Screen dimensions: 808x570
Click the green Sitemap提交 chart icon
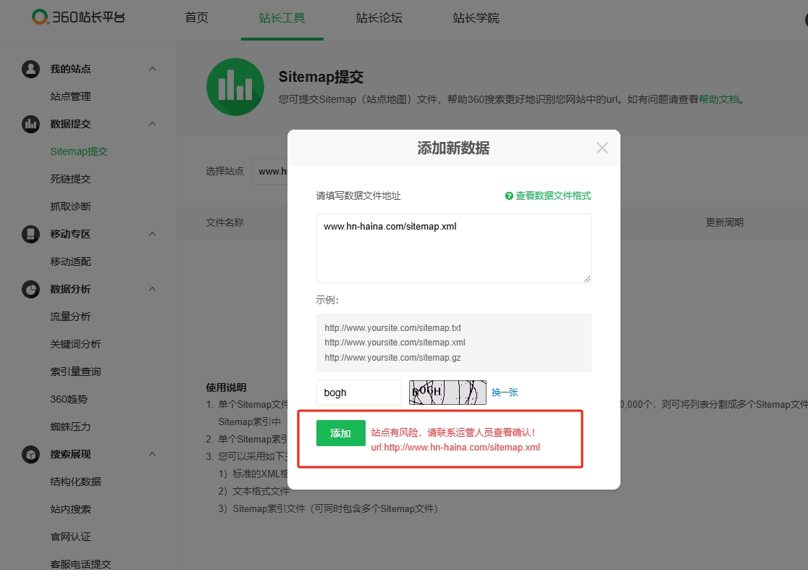(x=235, y=87)
